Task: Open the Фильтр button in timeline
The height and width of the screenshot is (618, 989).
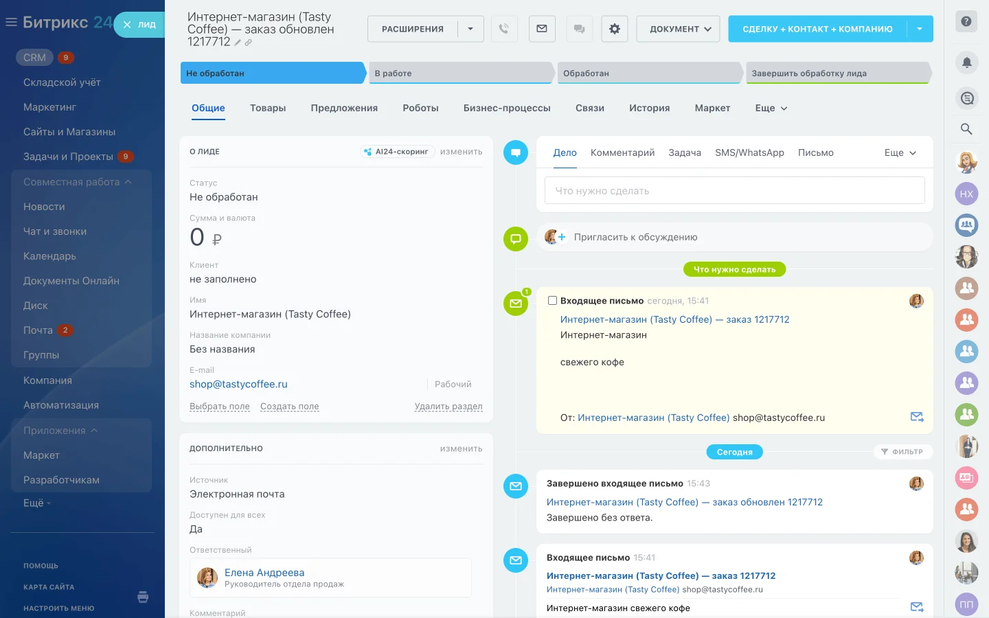Action: point(902,452)
